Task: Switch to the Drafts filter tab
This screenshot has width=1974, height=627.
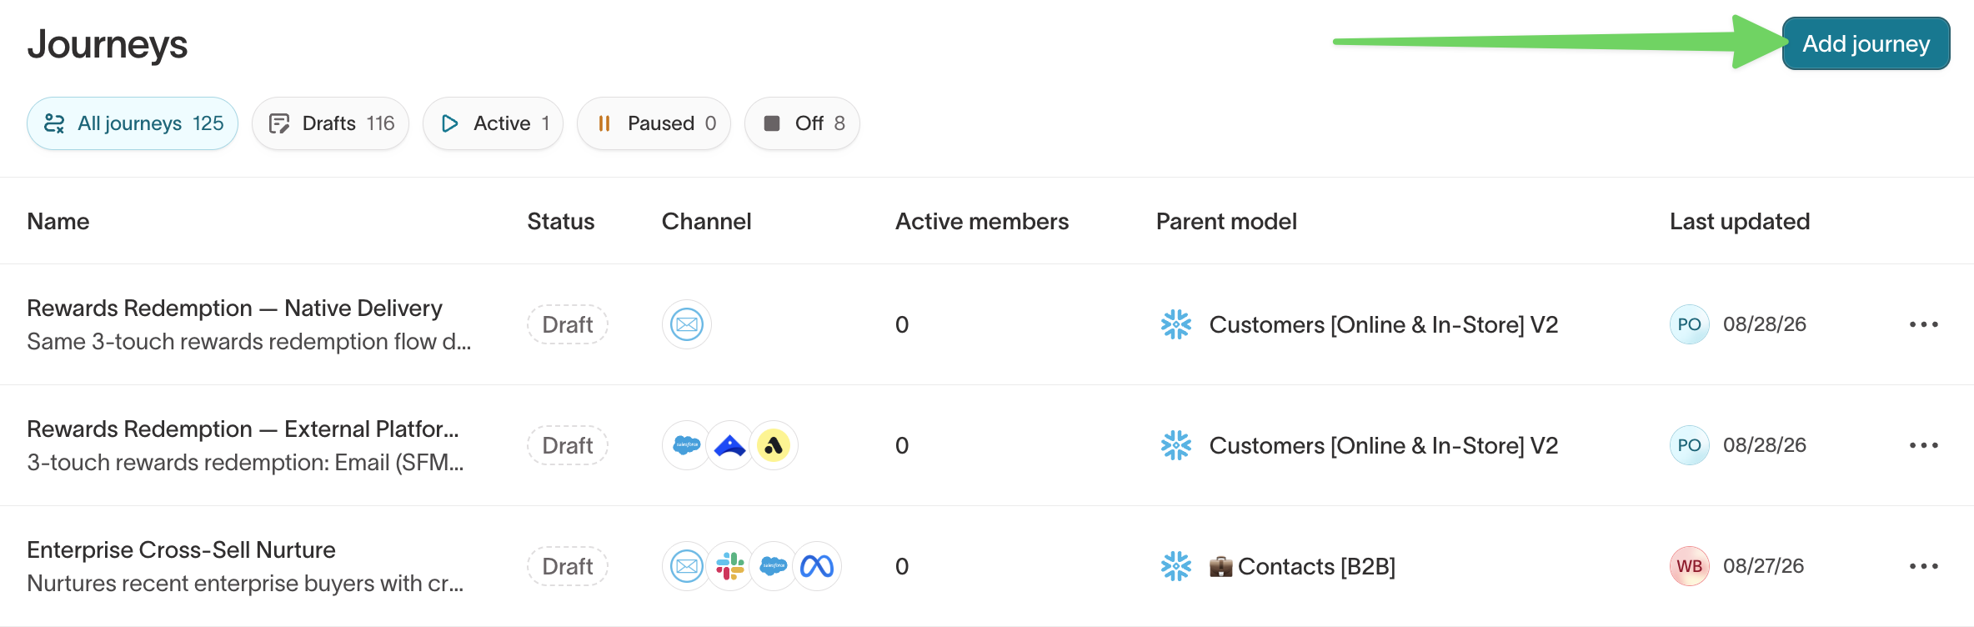Action: (x=330, y=123)
